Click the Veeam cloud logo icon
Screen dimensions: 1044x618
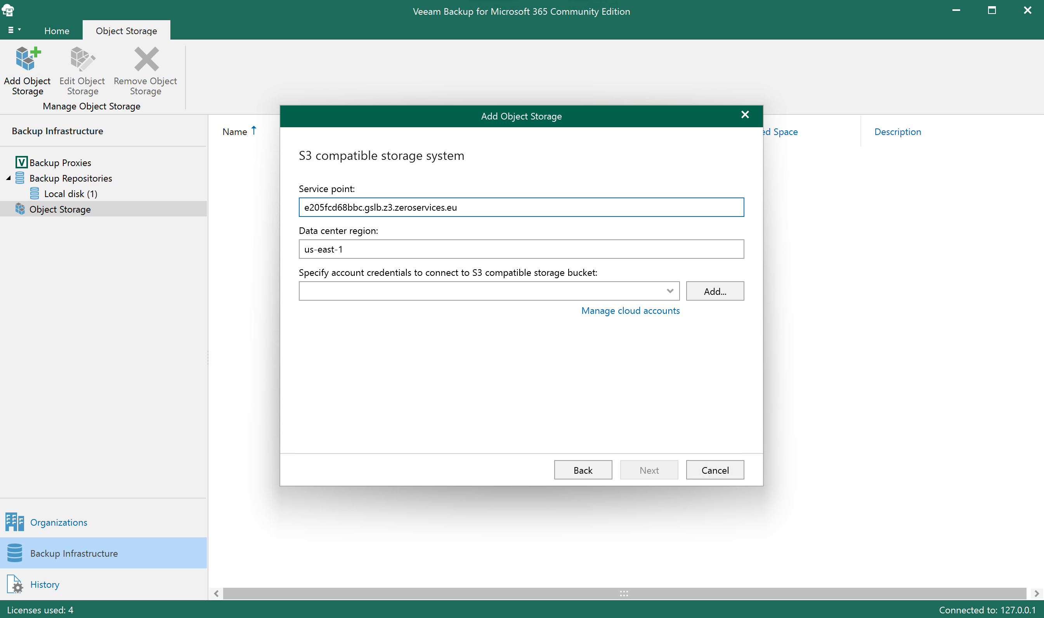[x=8, y=10]
